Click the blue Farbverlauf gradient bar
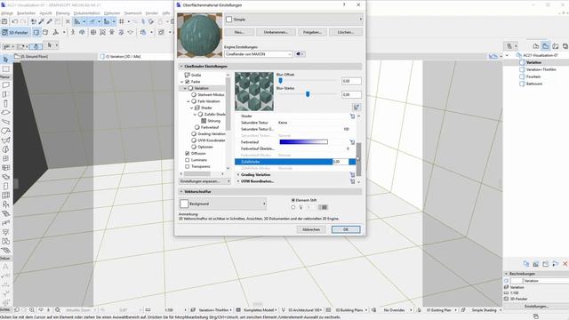Screen dimensions: 569x320 tap(304, 142)
